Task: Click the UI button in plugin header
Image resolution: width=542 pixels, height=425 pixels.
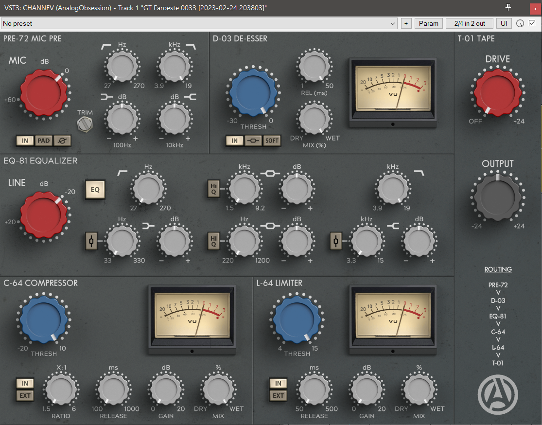Action: pyautogui.click(x=504, y=23)
